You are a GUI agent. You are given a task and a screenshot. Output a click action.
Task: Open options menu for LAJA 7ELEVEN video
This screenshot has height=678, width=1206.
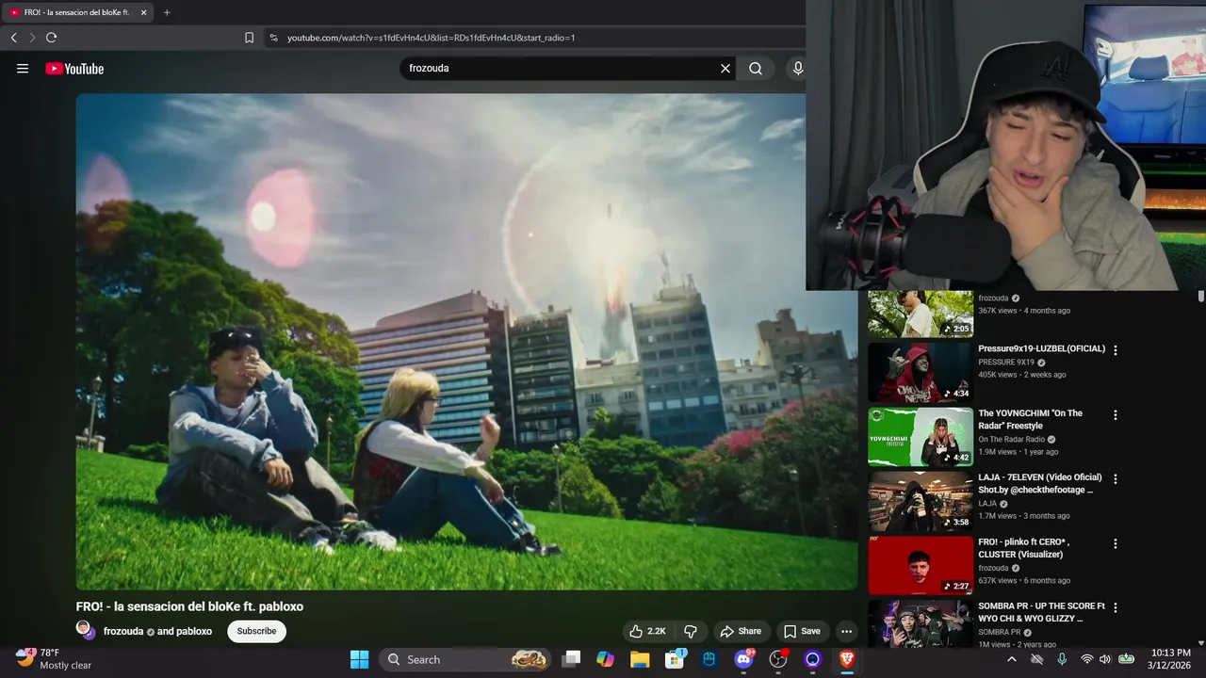tap(1116, 478)
